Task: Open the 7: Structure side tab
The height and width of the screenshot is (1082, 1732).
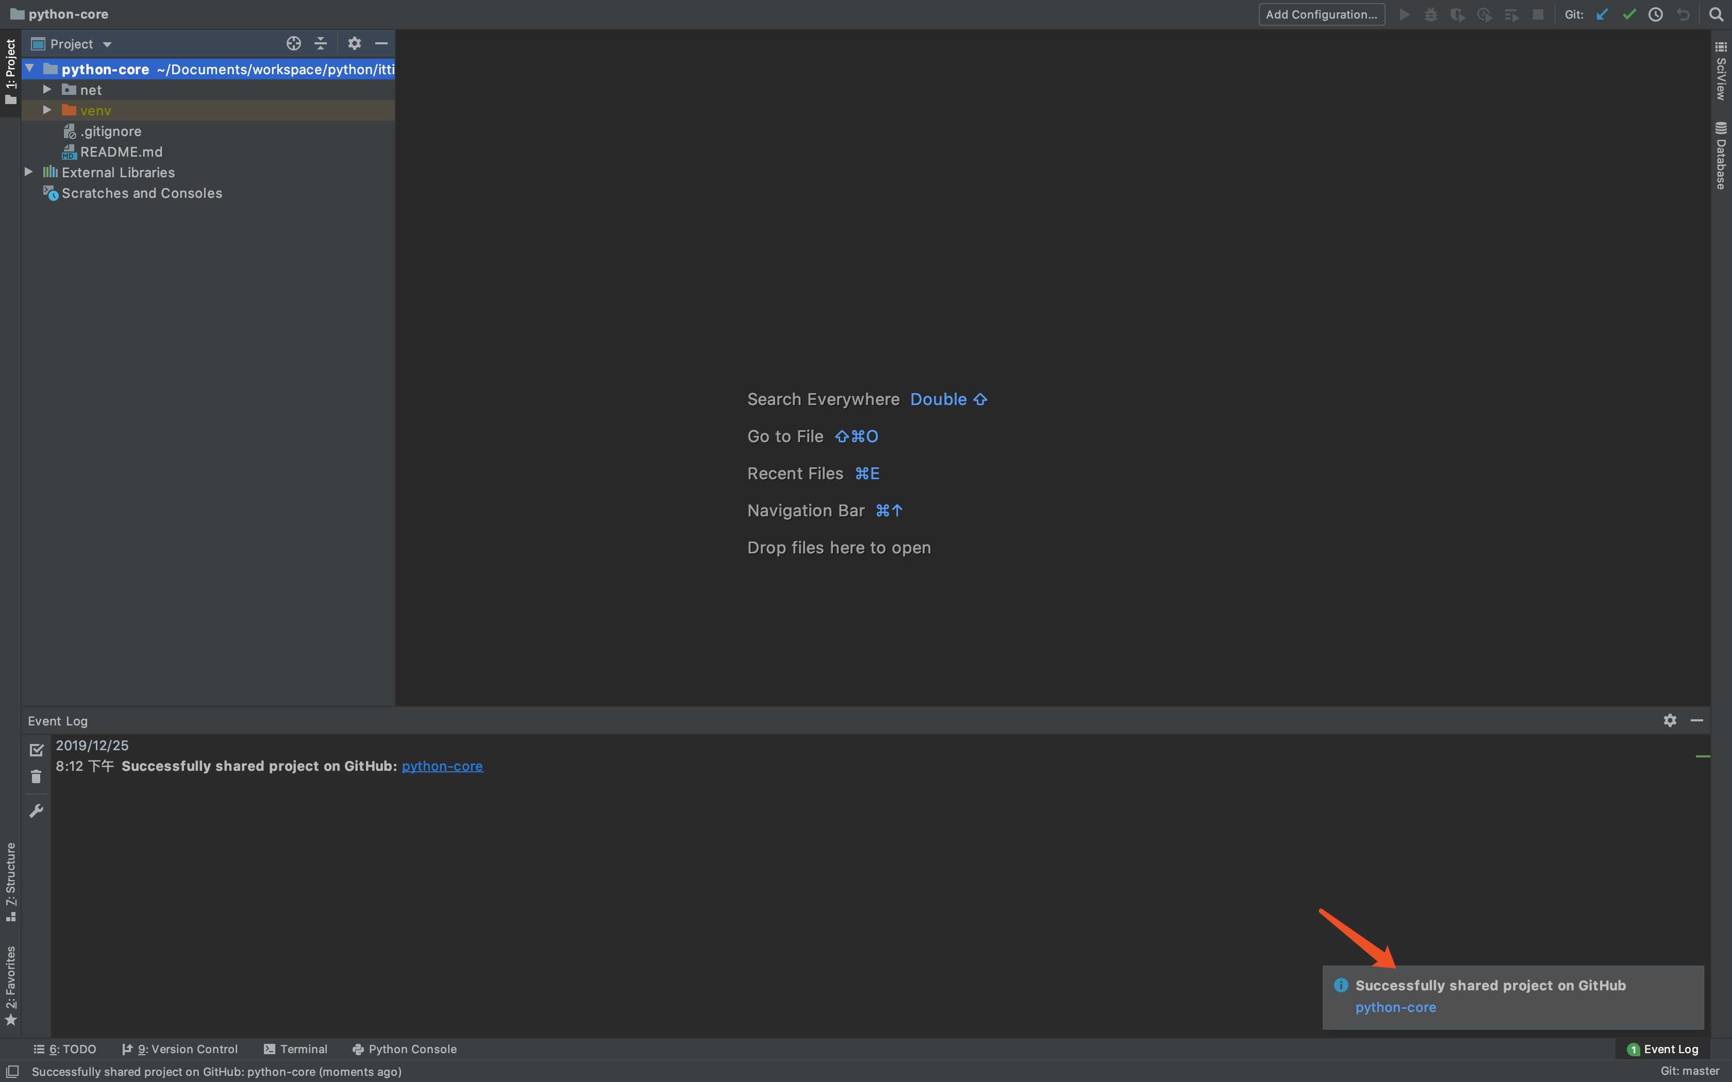Action: click(11, 882)
